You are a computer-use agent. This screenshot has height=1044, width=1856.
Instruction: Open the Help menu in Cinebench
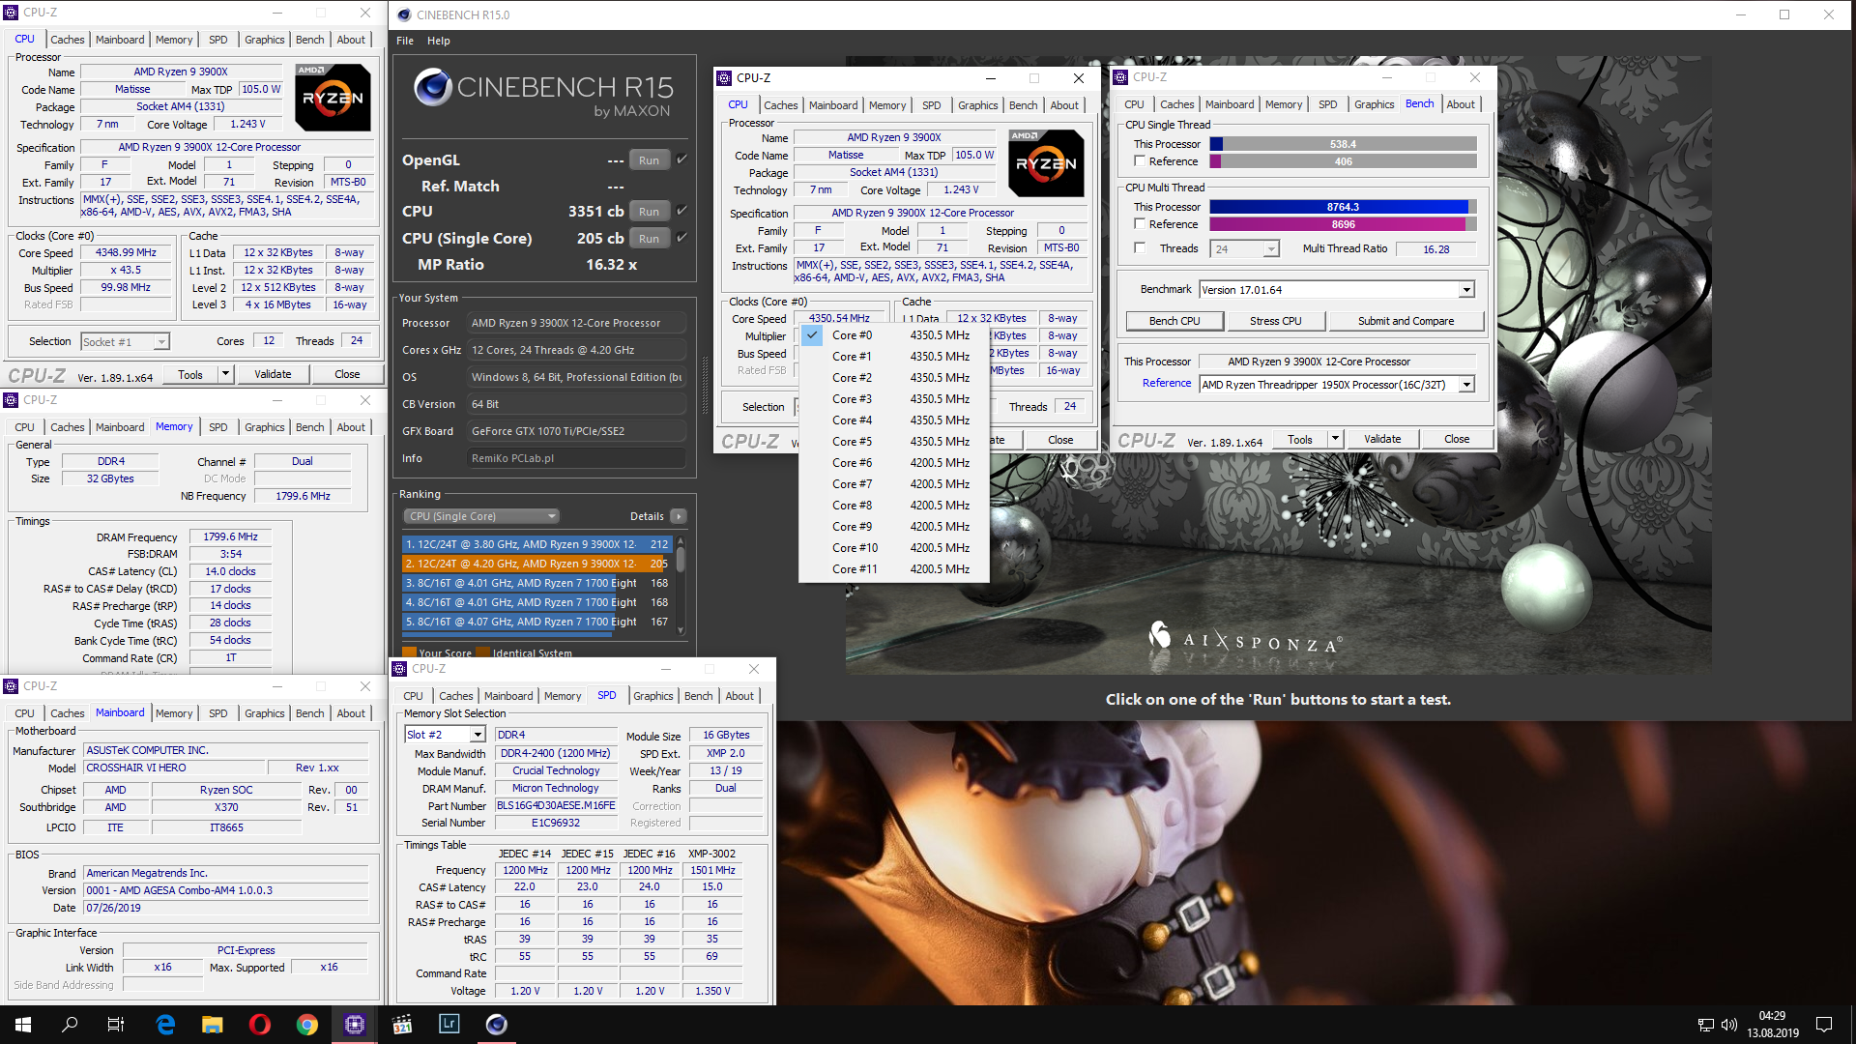pyautogui.click(x=439, y=41)
